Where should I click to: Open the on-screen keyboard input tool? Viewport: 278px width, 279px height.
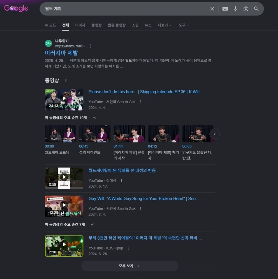tap(225, 9)
